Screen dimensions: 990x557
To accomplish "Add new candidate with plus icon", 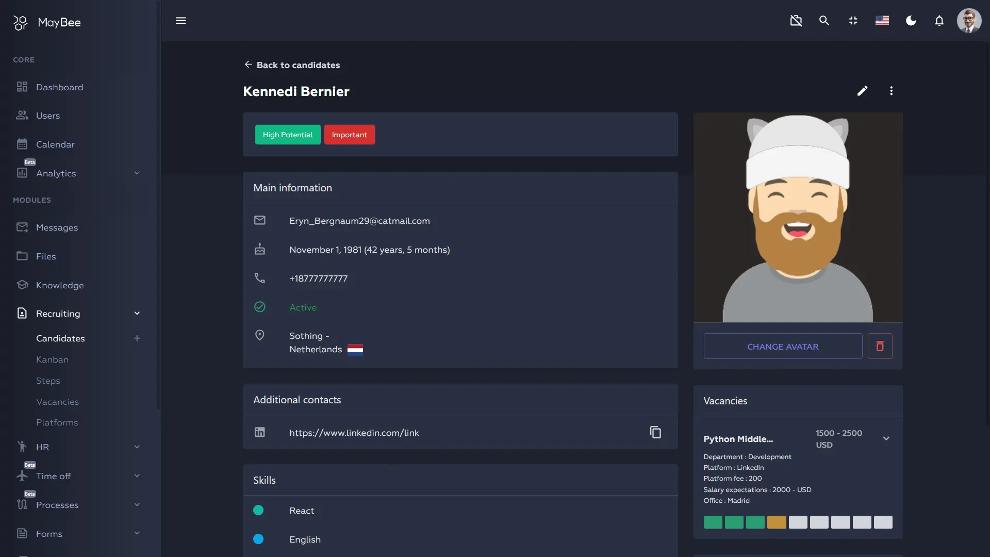I will tap(137, 338).
